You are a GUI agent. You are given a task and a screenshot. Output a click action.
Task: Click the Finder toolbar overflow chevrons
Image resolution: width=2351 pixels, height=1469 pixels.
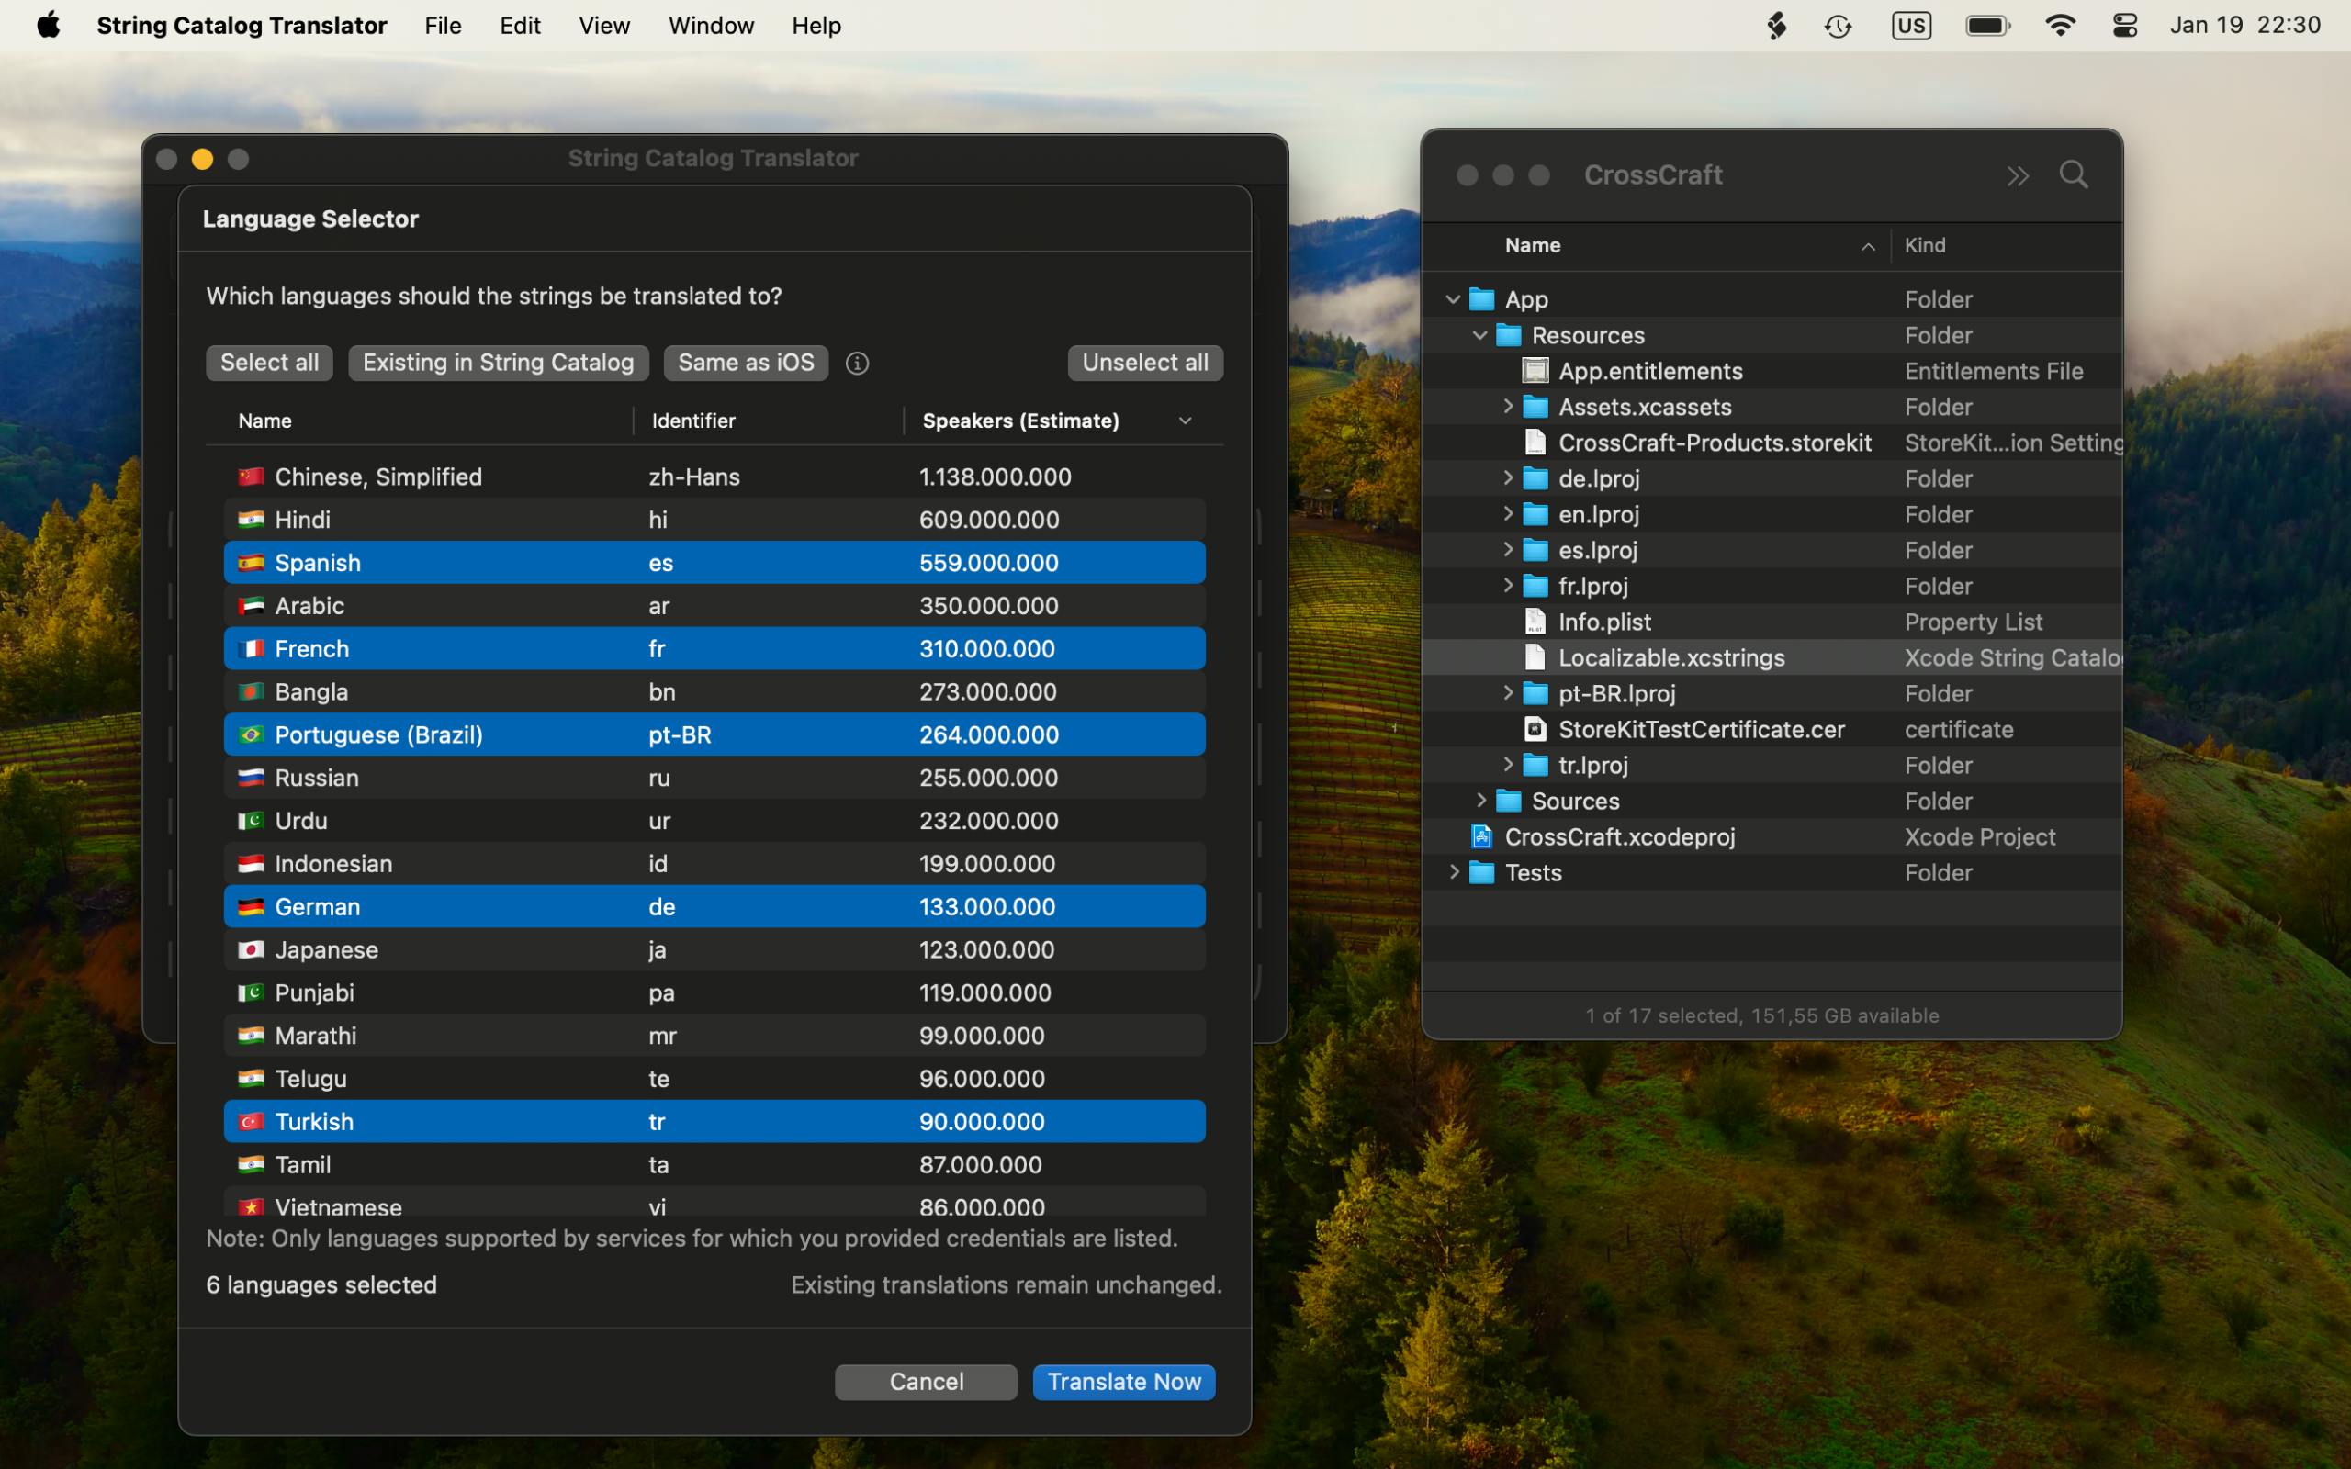[2018, 176]
